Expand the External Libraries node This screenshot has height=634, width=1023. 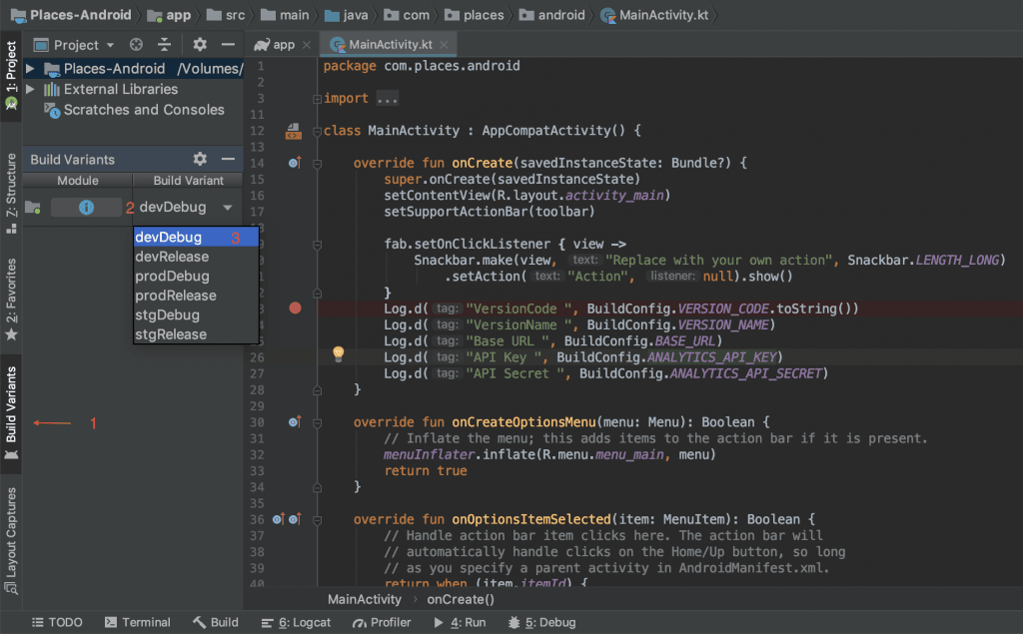[30, 89]
